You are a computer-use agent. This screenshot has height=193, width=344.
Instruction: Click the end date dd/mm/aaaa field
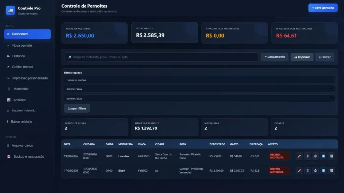(x=199, y=99)
